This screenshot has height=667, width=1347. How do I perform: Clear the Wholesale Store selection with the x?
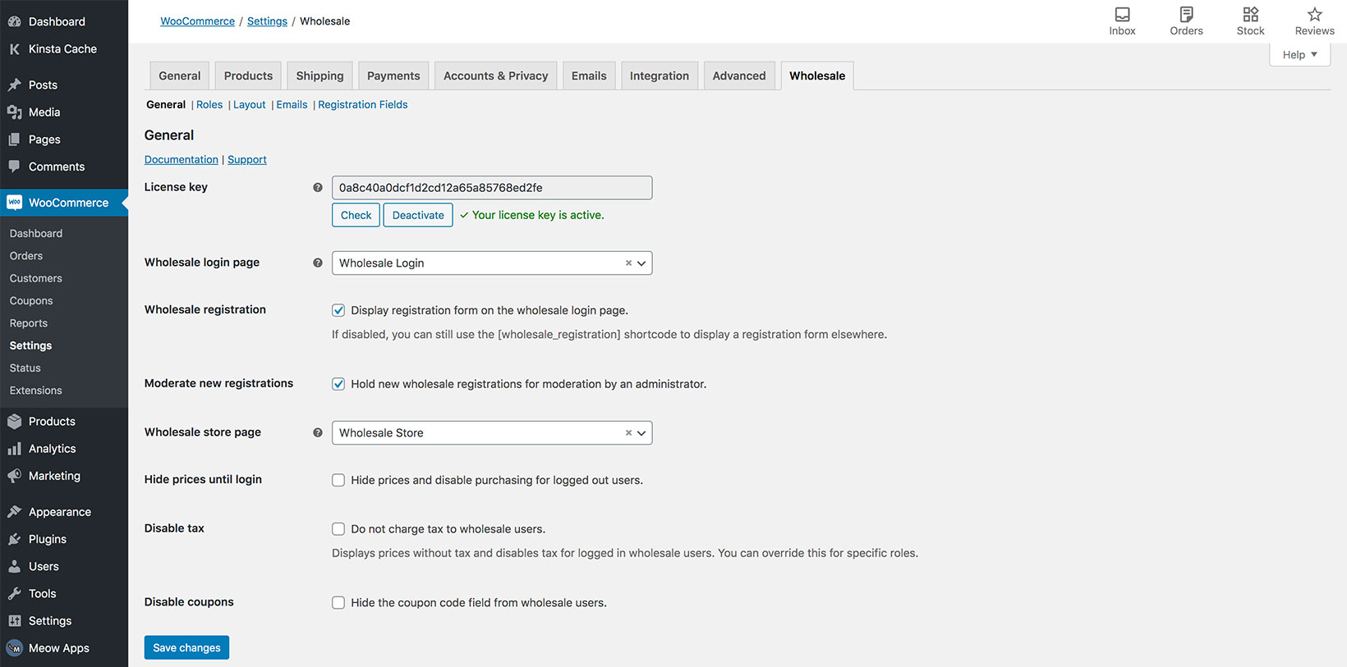point(628,433)
